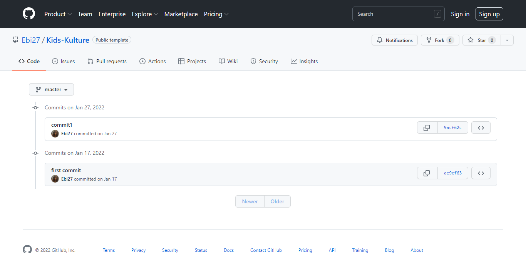
Task: Open the dropdown arrow next to Star
Action: tap(507, 40)
